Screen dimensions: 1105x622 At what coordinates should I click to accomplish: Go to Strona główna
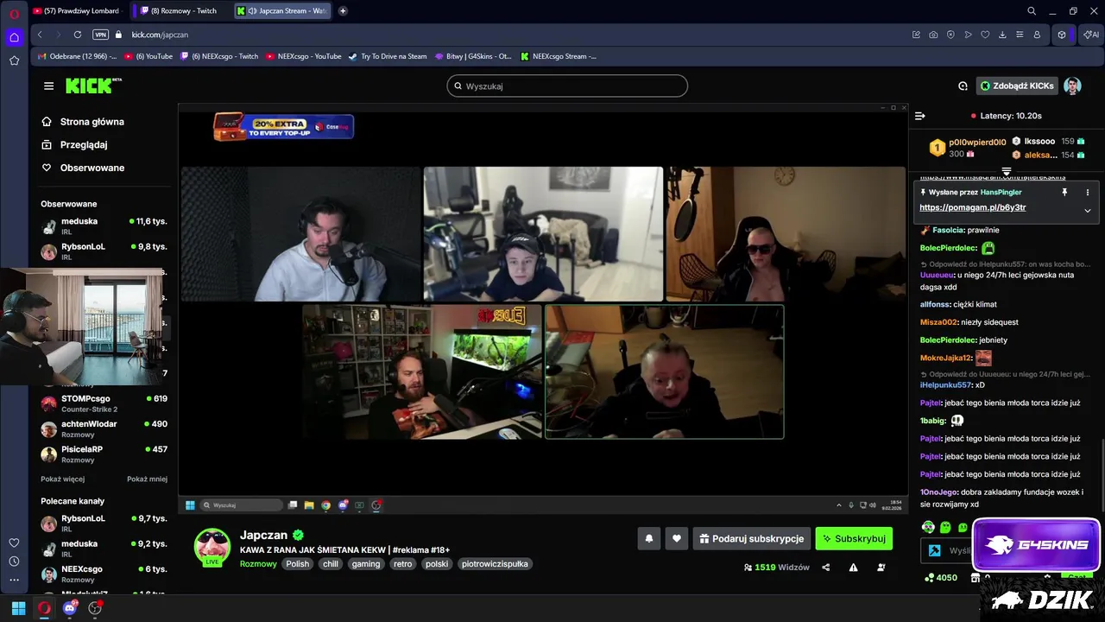coord(83,122)
